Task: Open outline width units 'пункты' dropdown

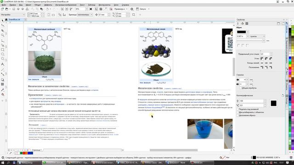Action: coord(258,36)
